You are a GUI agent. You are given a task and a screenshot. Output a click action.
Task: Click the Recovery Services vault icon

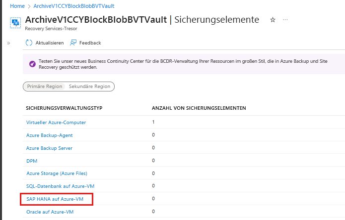[x=15, y=23]
